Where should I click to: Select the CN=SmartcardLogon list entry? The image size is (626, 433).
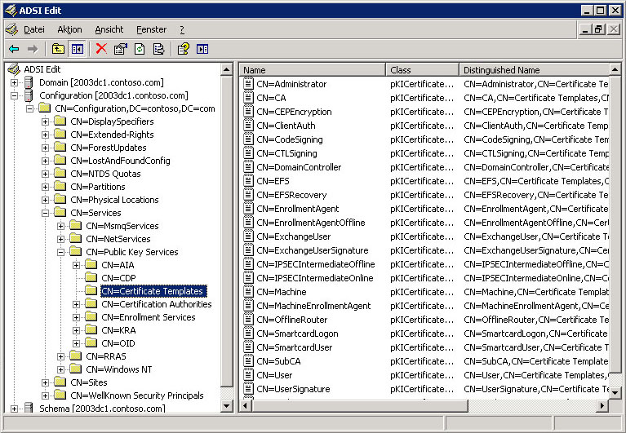[297, 334]
